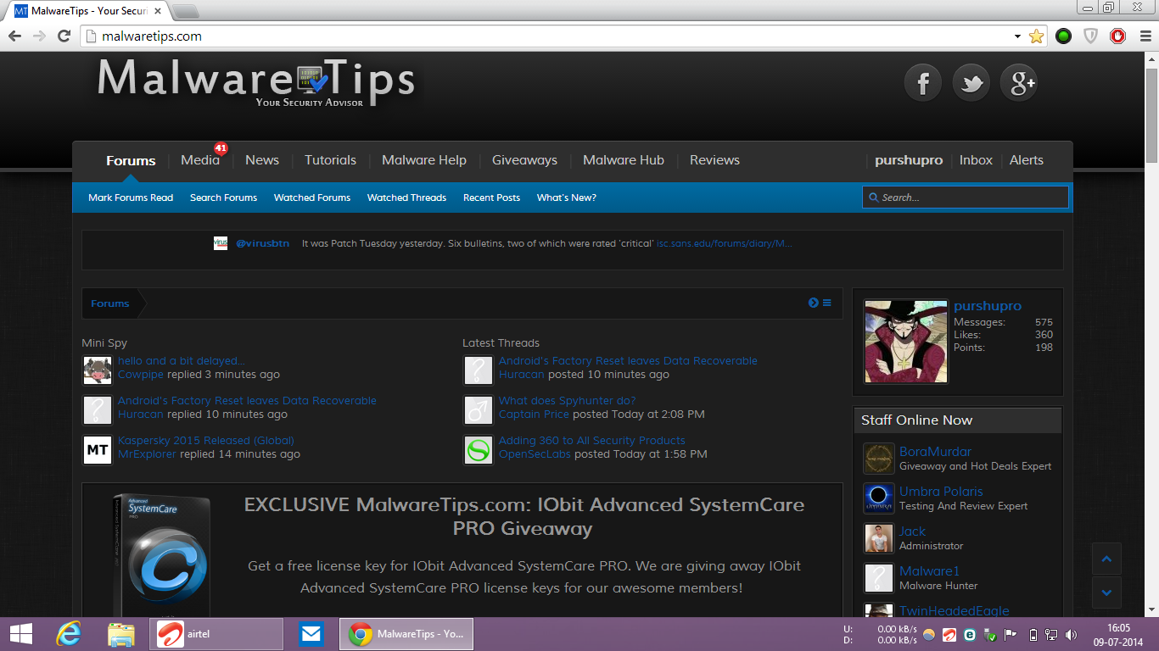Viewport: 1159px width, 651px height.
Task: Visit the Malware Hub tab
Action: click(x=624, y=160)
